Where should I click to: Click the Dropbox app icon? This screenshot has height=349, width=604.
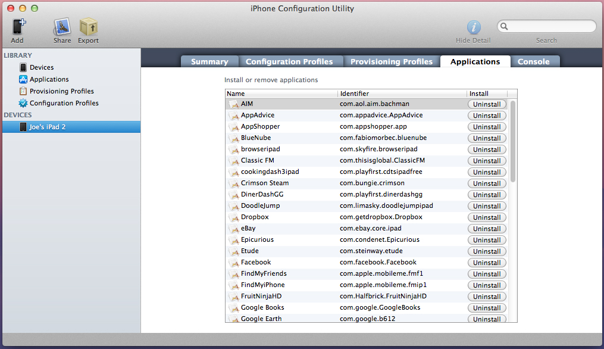[x=233, y=217]
